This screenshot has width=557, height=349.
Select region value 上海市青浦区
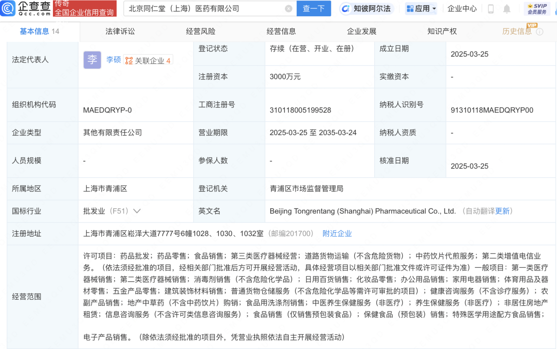105,188
